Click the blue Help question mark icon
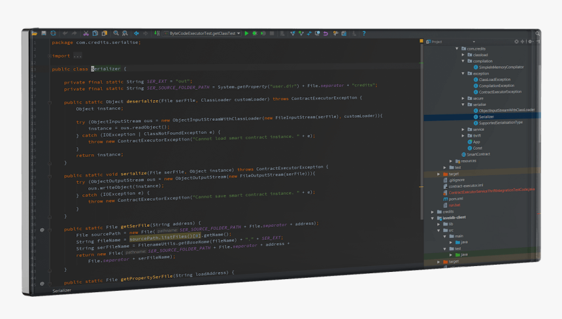Viewport: 562px width, 319px height. click(364, 33)
